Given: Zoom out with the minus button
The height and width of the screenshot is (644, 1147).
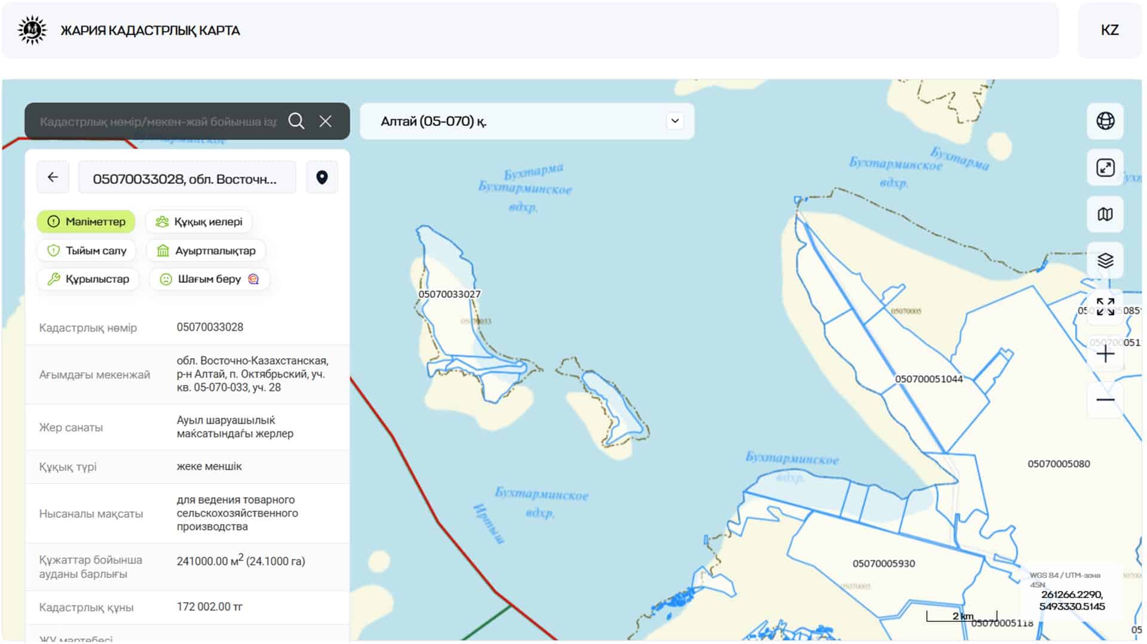Looking at the screenshot, I should coord(1105,399).
